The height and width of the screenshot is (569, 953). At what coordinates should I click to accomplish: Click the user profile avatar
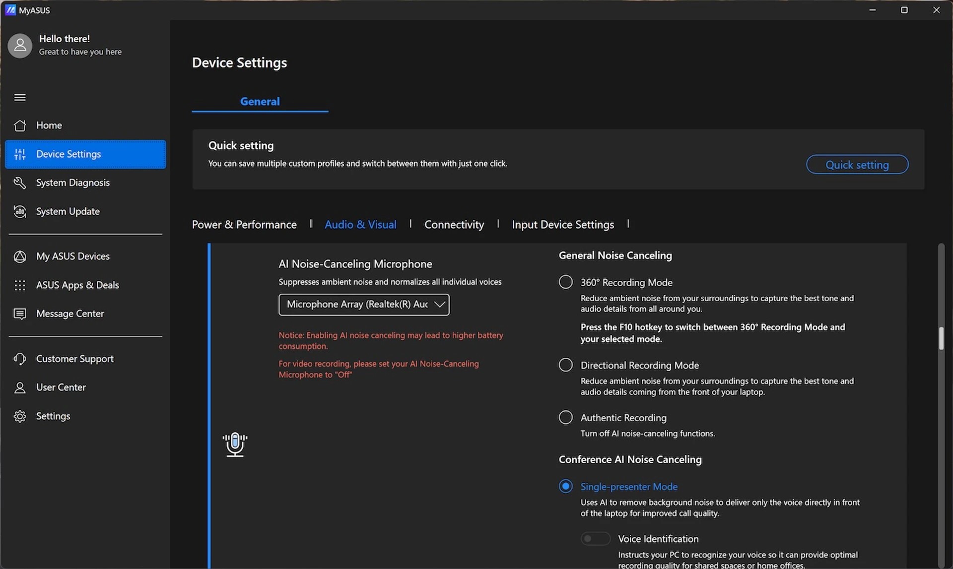20,46
